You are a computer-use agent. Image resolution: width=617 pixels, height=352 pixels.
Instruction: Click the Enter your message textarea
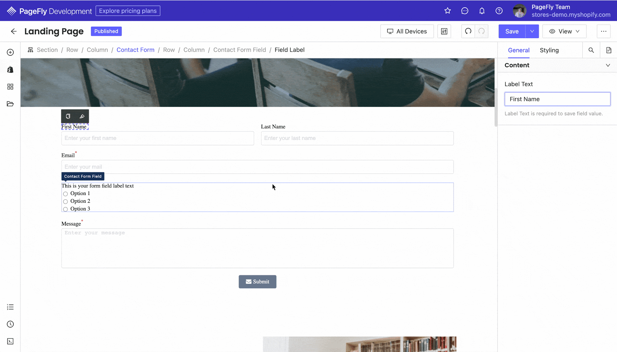[257, 248]
